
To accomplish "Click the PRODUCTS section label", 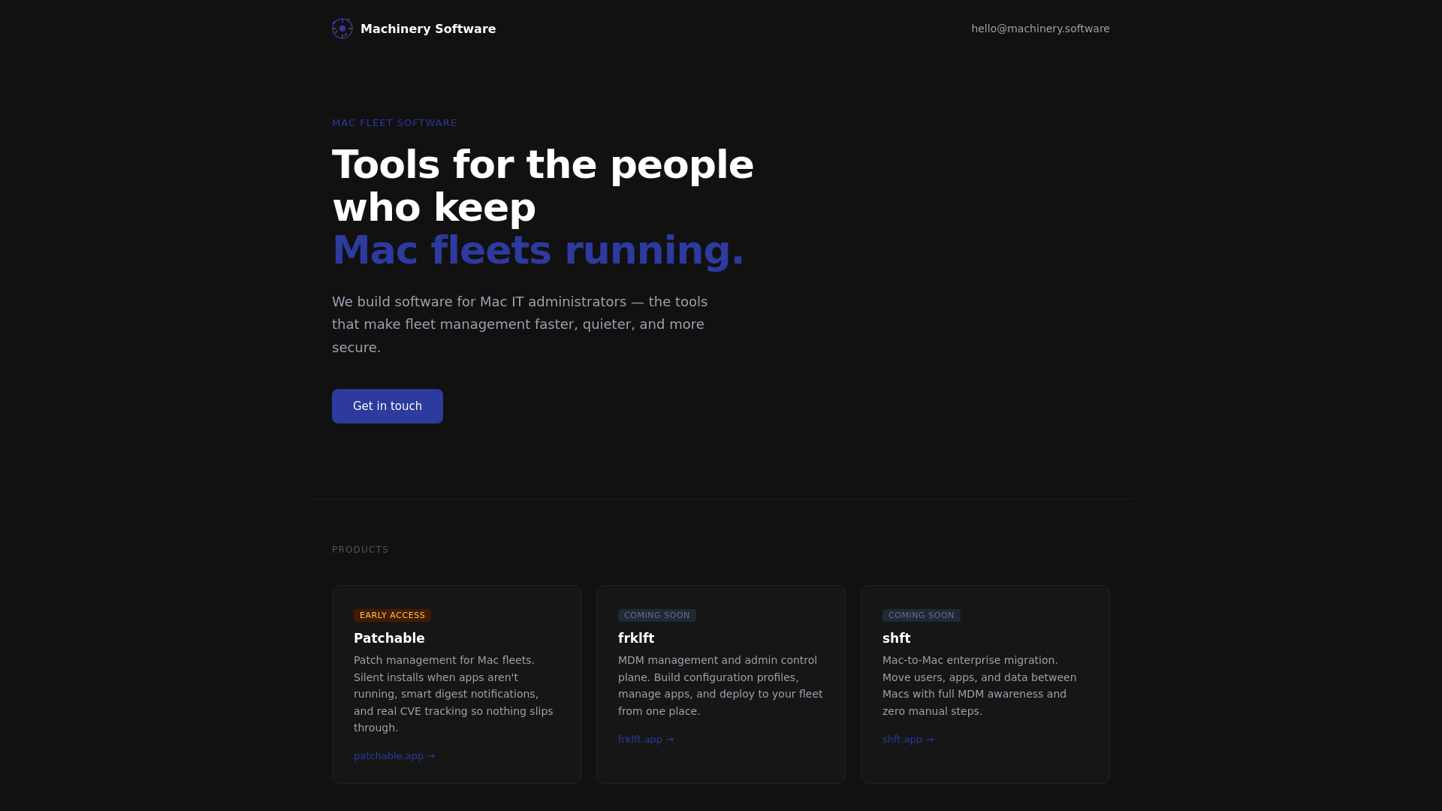I will point(360,550).
